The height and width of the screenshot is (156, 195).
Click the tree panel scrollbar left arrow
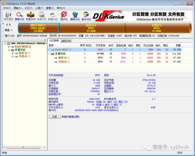(x=4, y=147)
